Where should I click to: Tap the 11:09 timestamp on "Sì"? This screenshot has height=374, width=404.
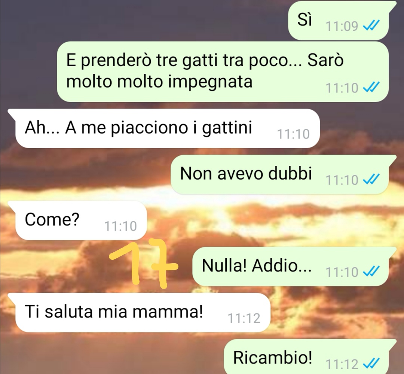tap(342, 26)
